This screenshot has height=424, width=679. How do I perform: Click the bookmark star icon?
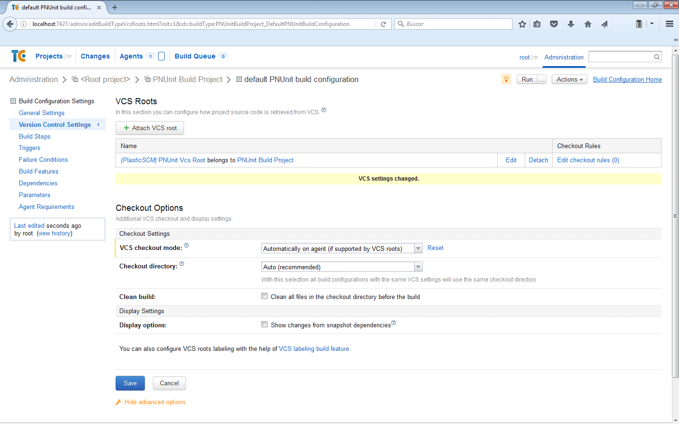pos(522,24)
